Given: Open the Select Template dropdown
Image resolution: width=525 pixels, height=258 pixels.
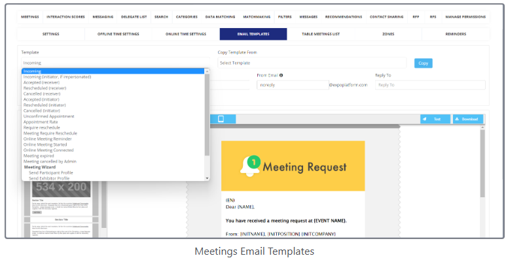Looking at the screenshot, I should click(312, 63).
